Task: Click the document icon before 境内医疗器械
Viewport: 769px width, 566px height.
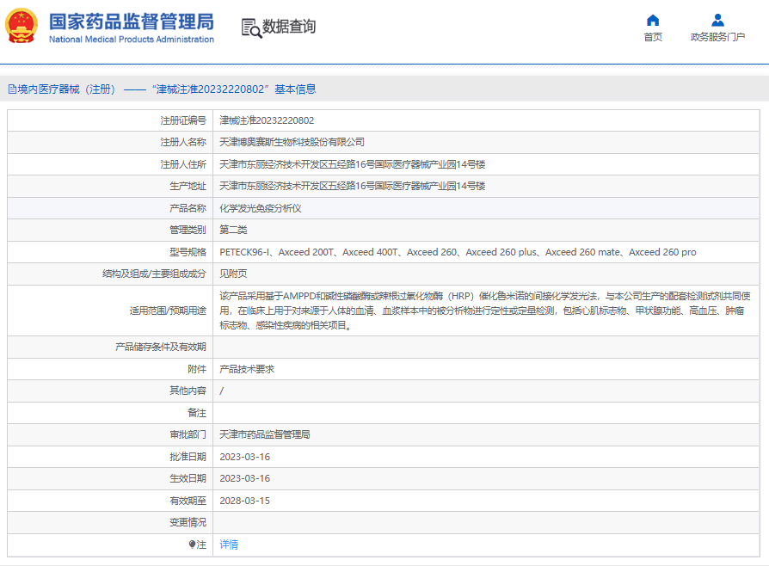Action: click(12, 89)
